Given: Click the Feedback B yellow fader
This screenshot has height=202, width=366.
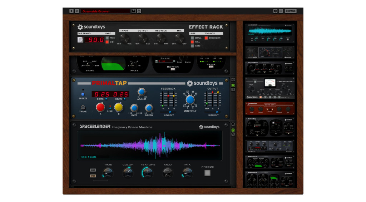Looking at the screenshot, I should click(x=174, y=96).
